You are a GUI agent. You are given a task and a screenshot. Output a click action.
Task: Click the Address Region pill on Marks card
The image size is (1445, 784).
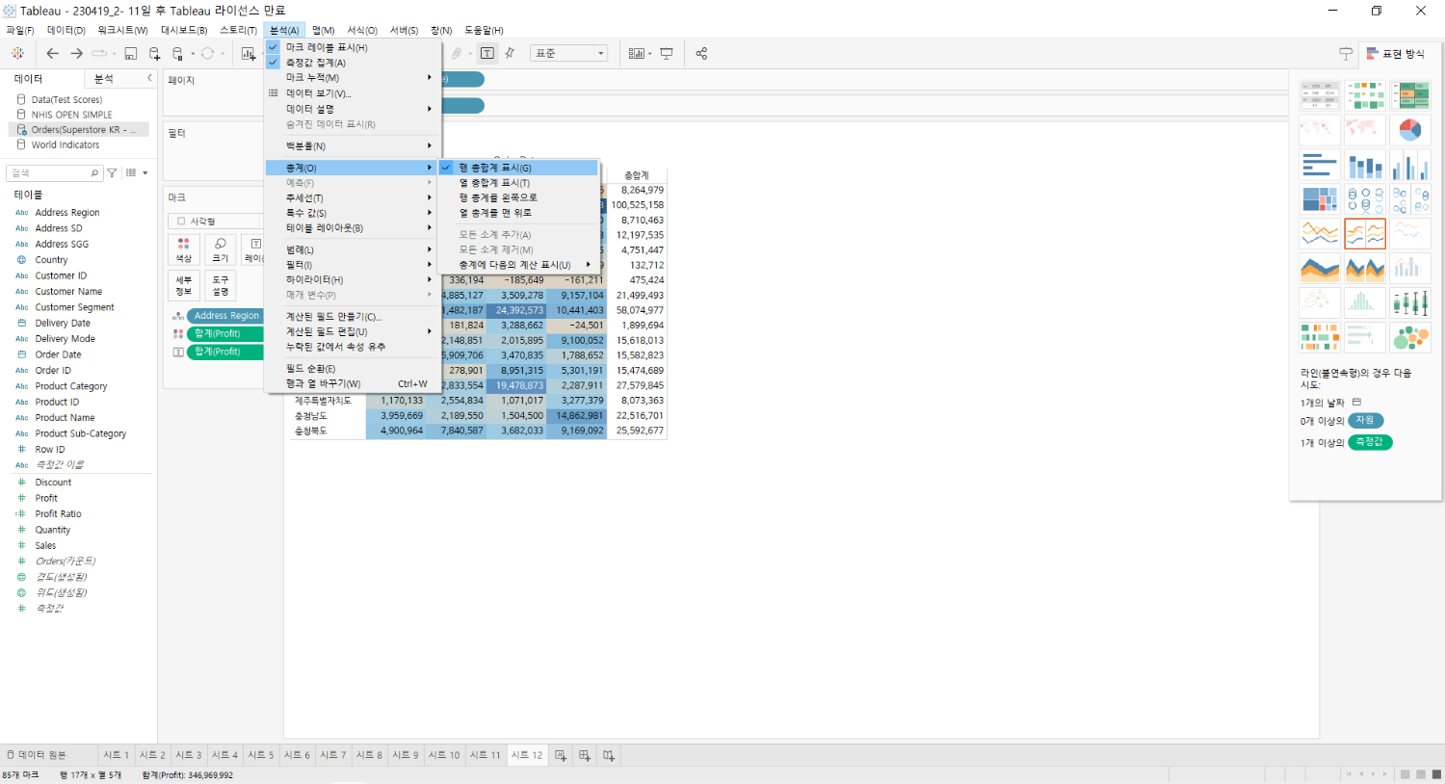pyautogui.click(x=224, y=316)
